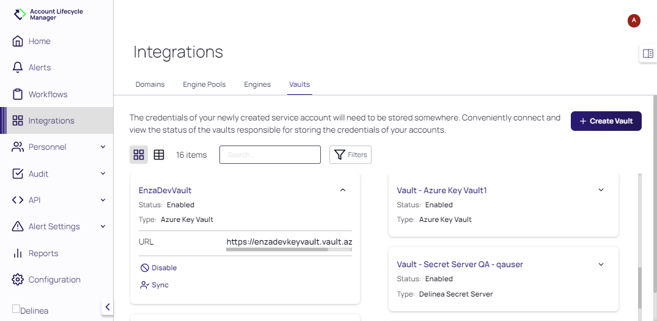The height and width of the screenshot is (321, 657).
Task: Click the Workflows clipboard icon
Action: pyautogui.click(x=18, y=94)
